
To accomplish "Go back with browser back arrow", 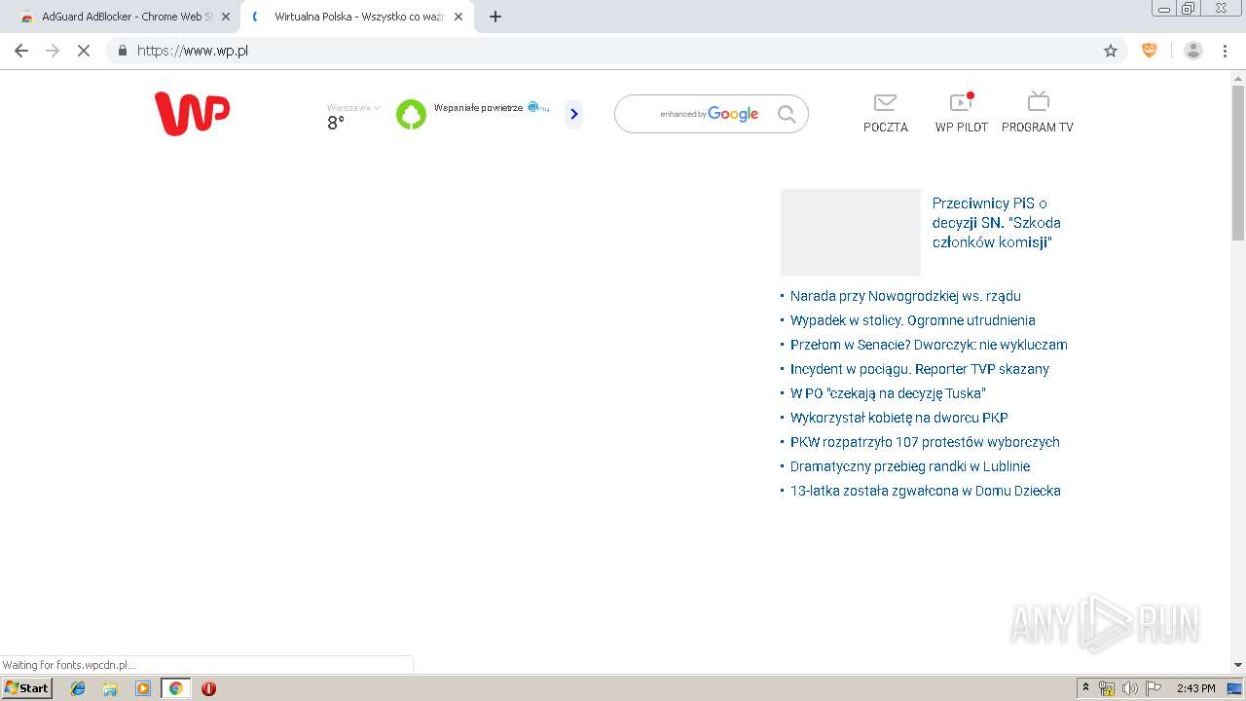I will point(21,51).
